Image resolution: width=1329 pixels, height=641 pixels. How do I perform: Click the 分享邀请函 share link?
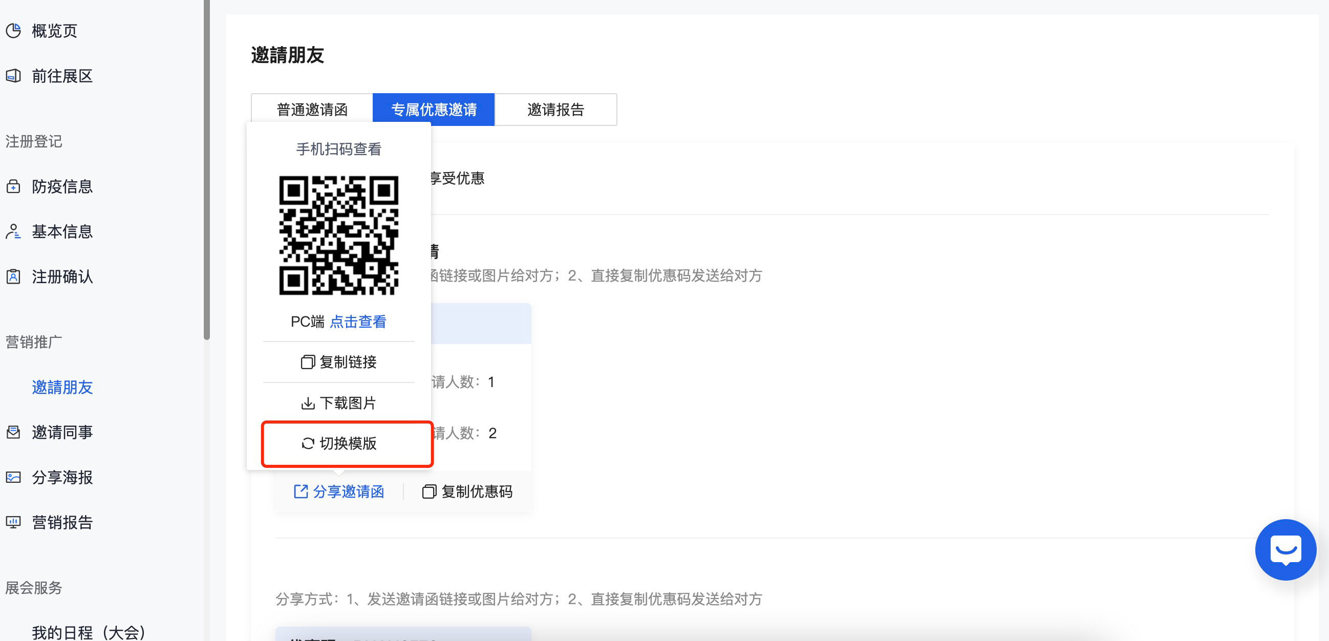(338, 492)
